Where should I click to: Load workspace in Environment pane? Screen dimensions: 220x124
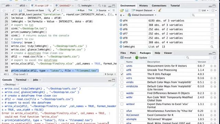point(122,10)
